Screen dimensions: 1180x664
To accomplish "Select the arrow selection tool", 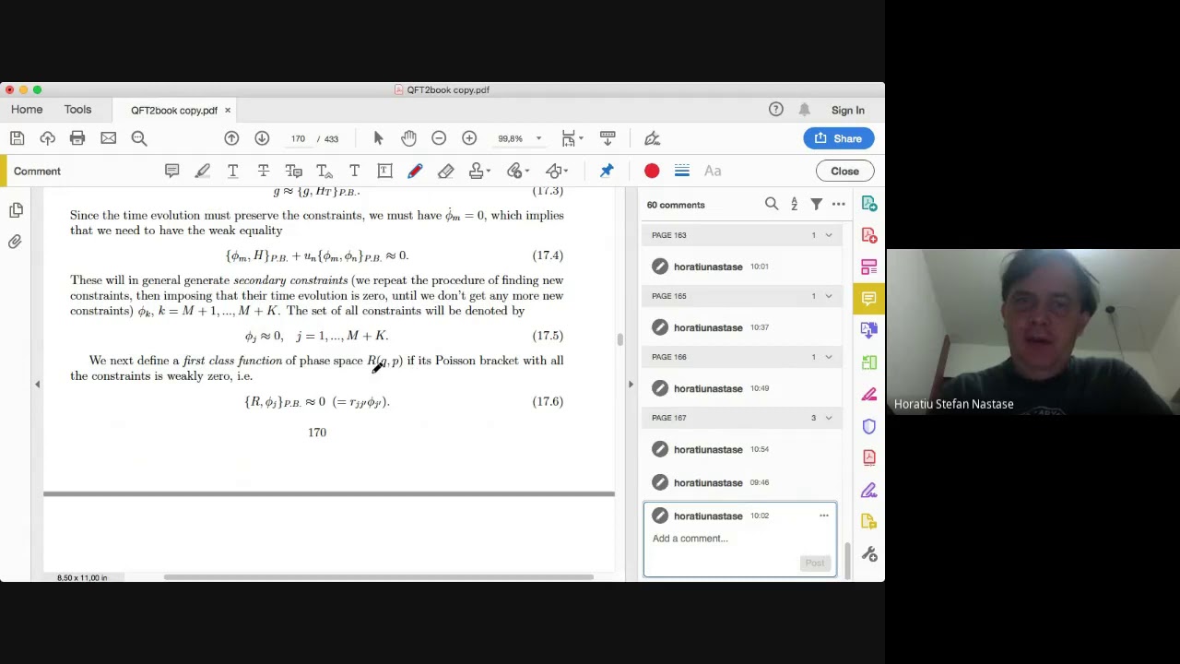I will [378, 138].
